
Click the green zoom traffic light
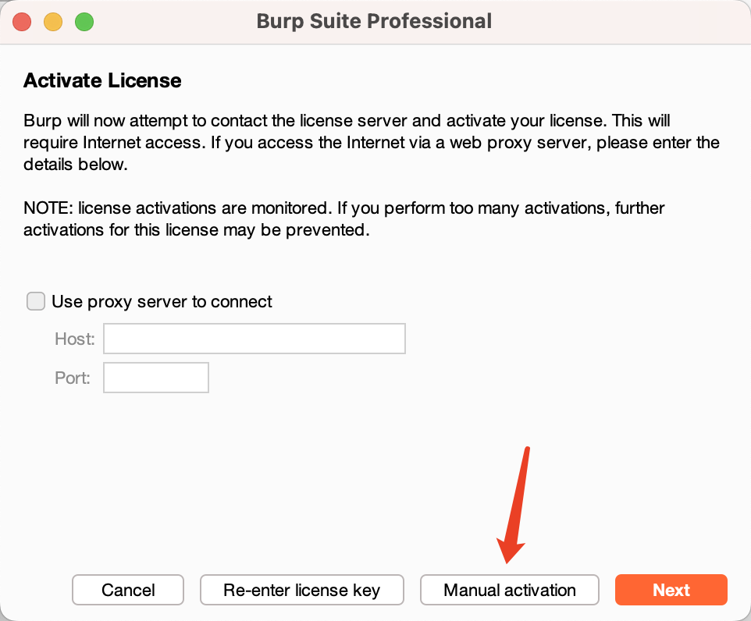pyautogui.click(x=84, y=22)
